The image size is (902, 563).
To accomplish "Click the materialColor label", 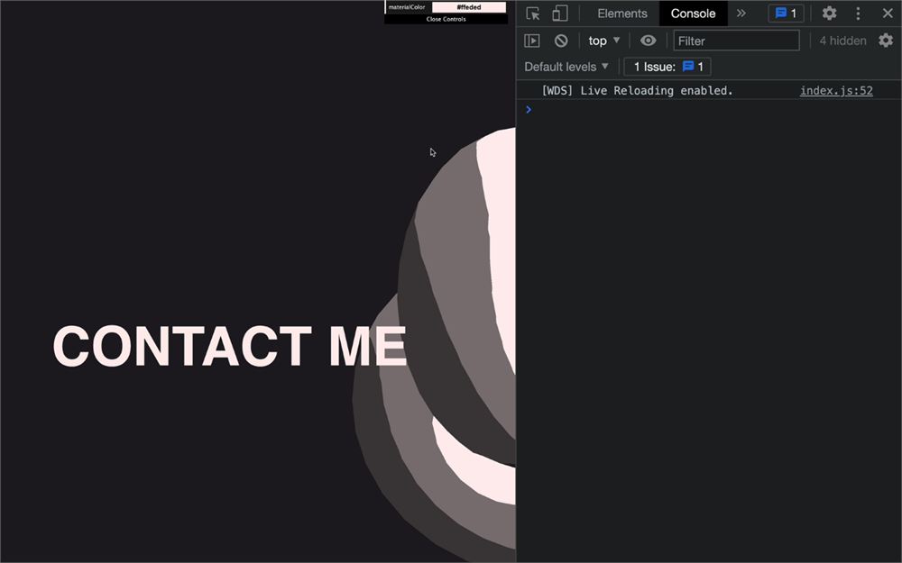I will click(x=407, y=7).
